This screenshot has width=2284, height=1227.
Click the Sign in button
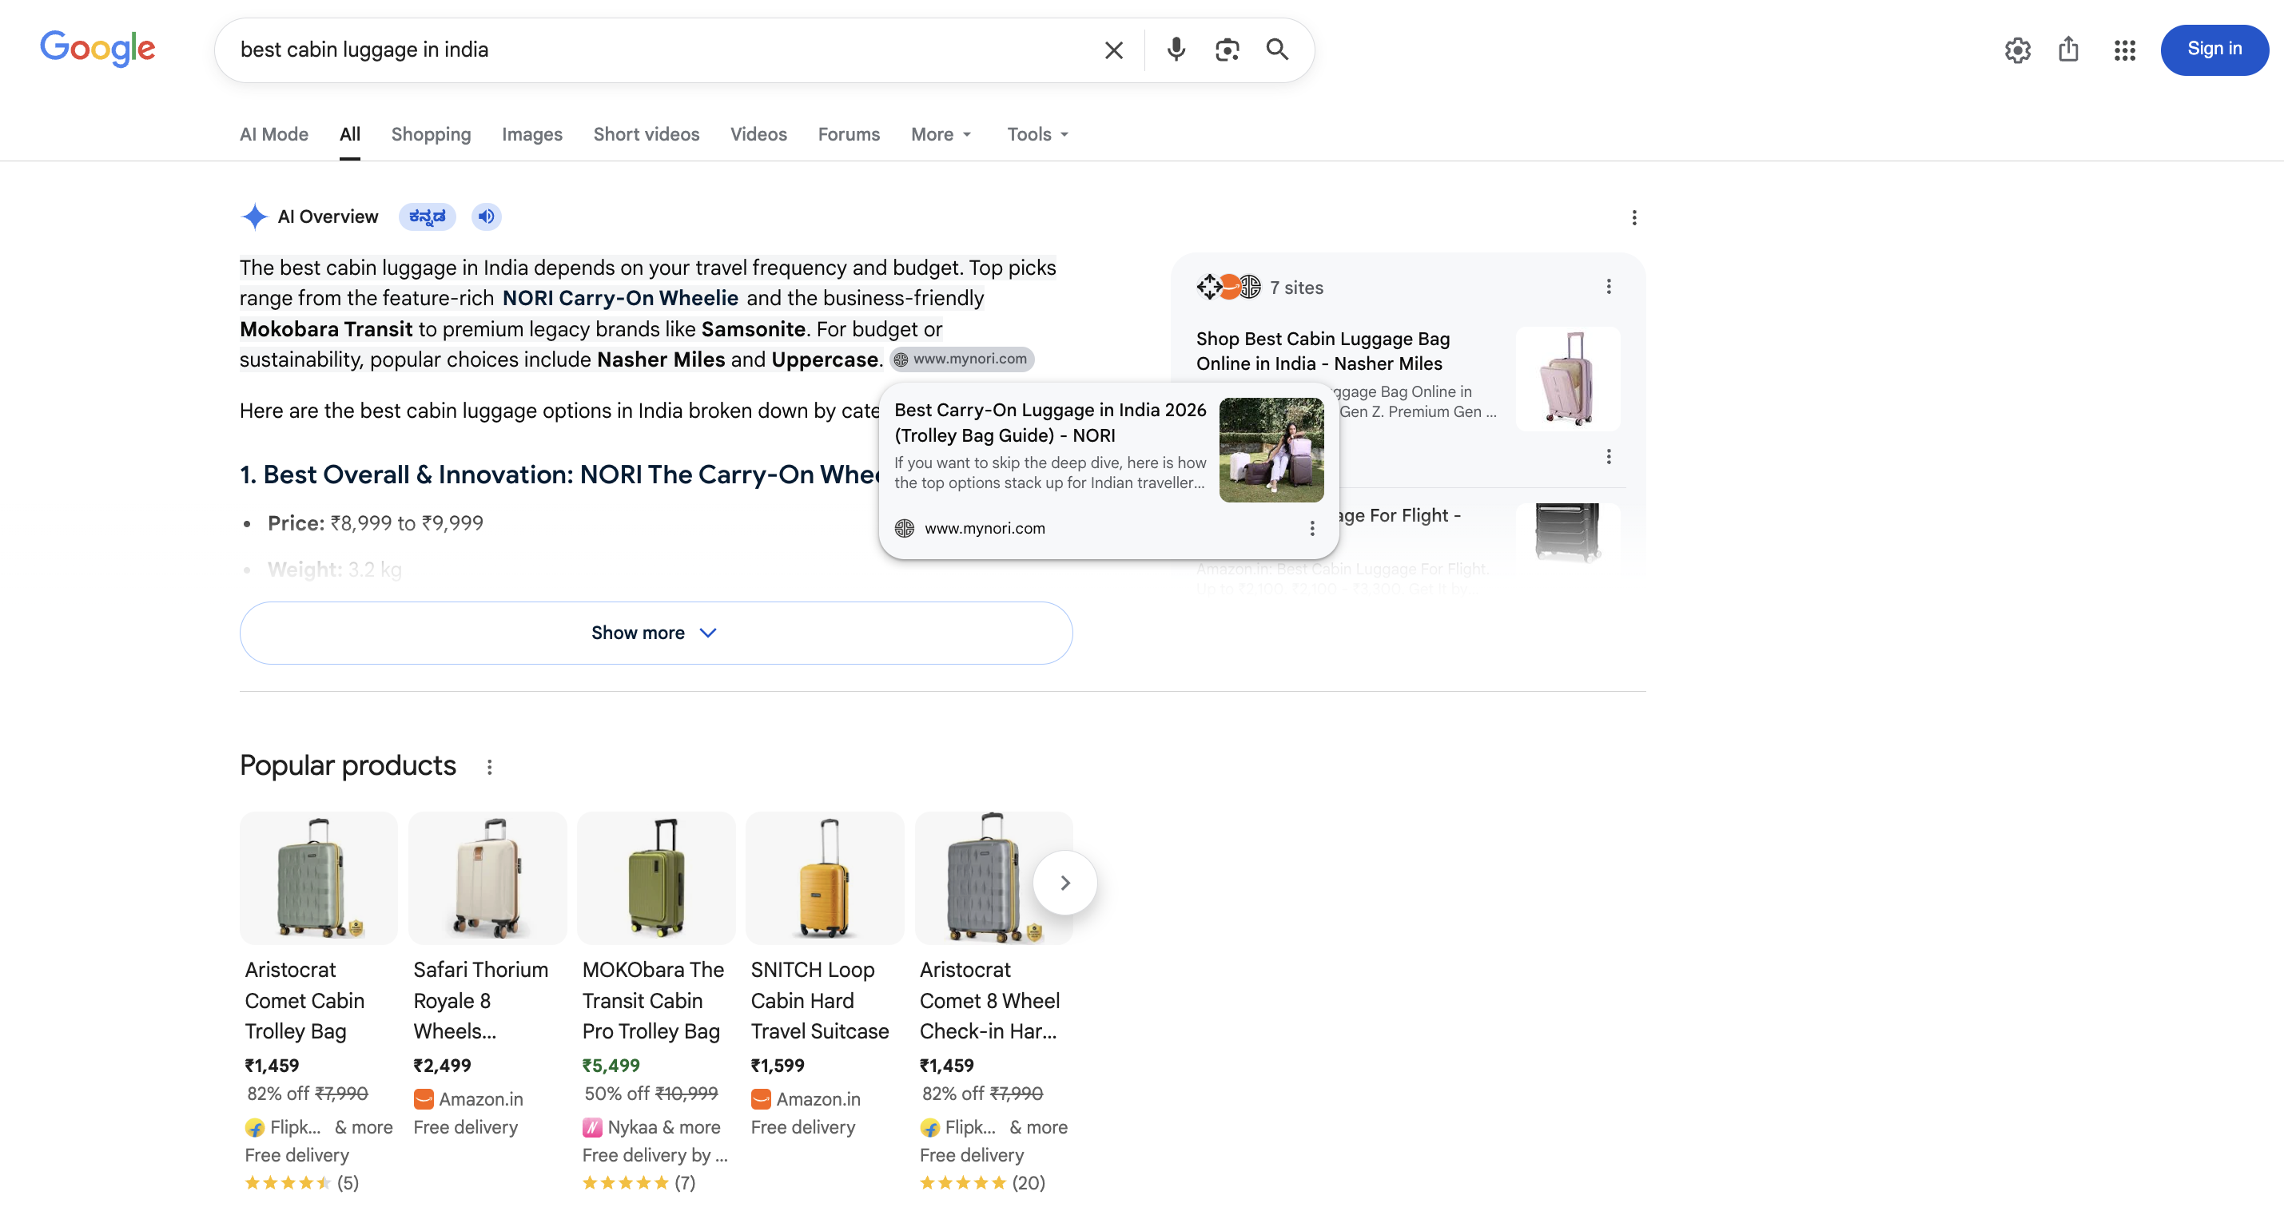[2214, 50]
